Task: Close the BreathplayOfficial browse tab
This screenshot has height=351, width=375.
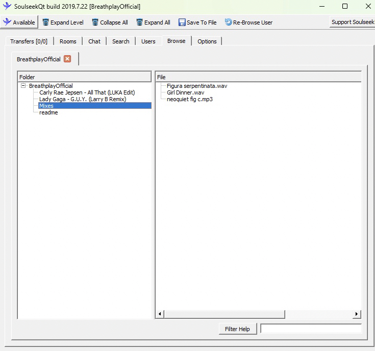Action: (x=67, y=59)
